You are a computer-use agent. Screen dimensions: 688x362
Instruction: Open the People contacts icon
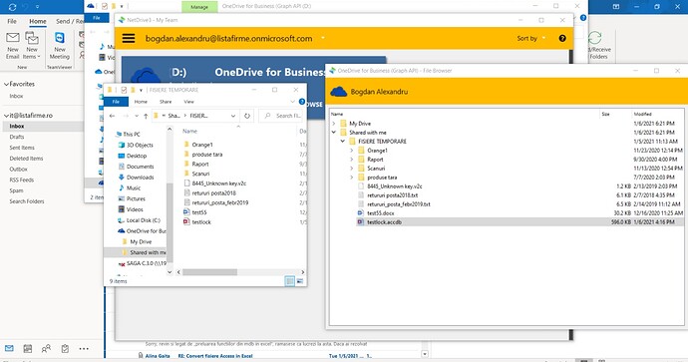point(46,349)
